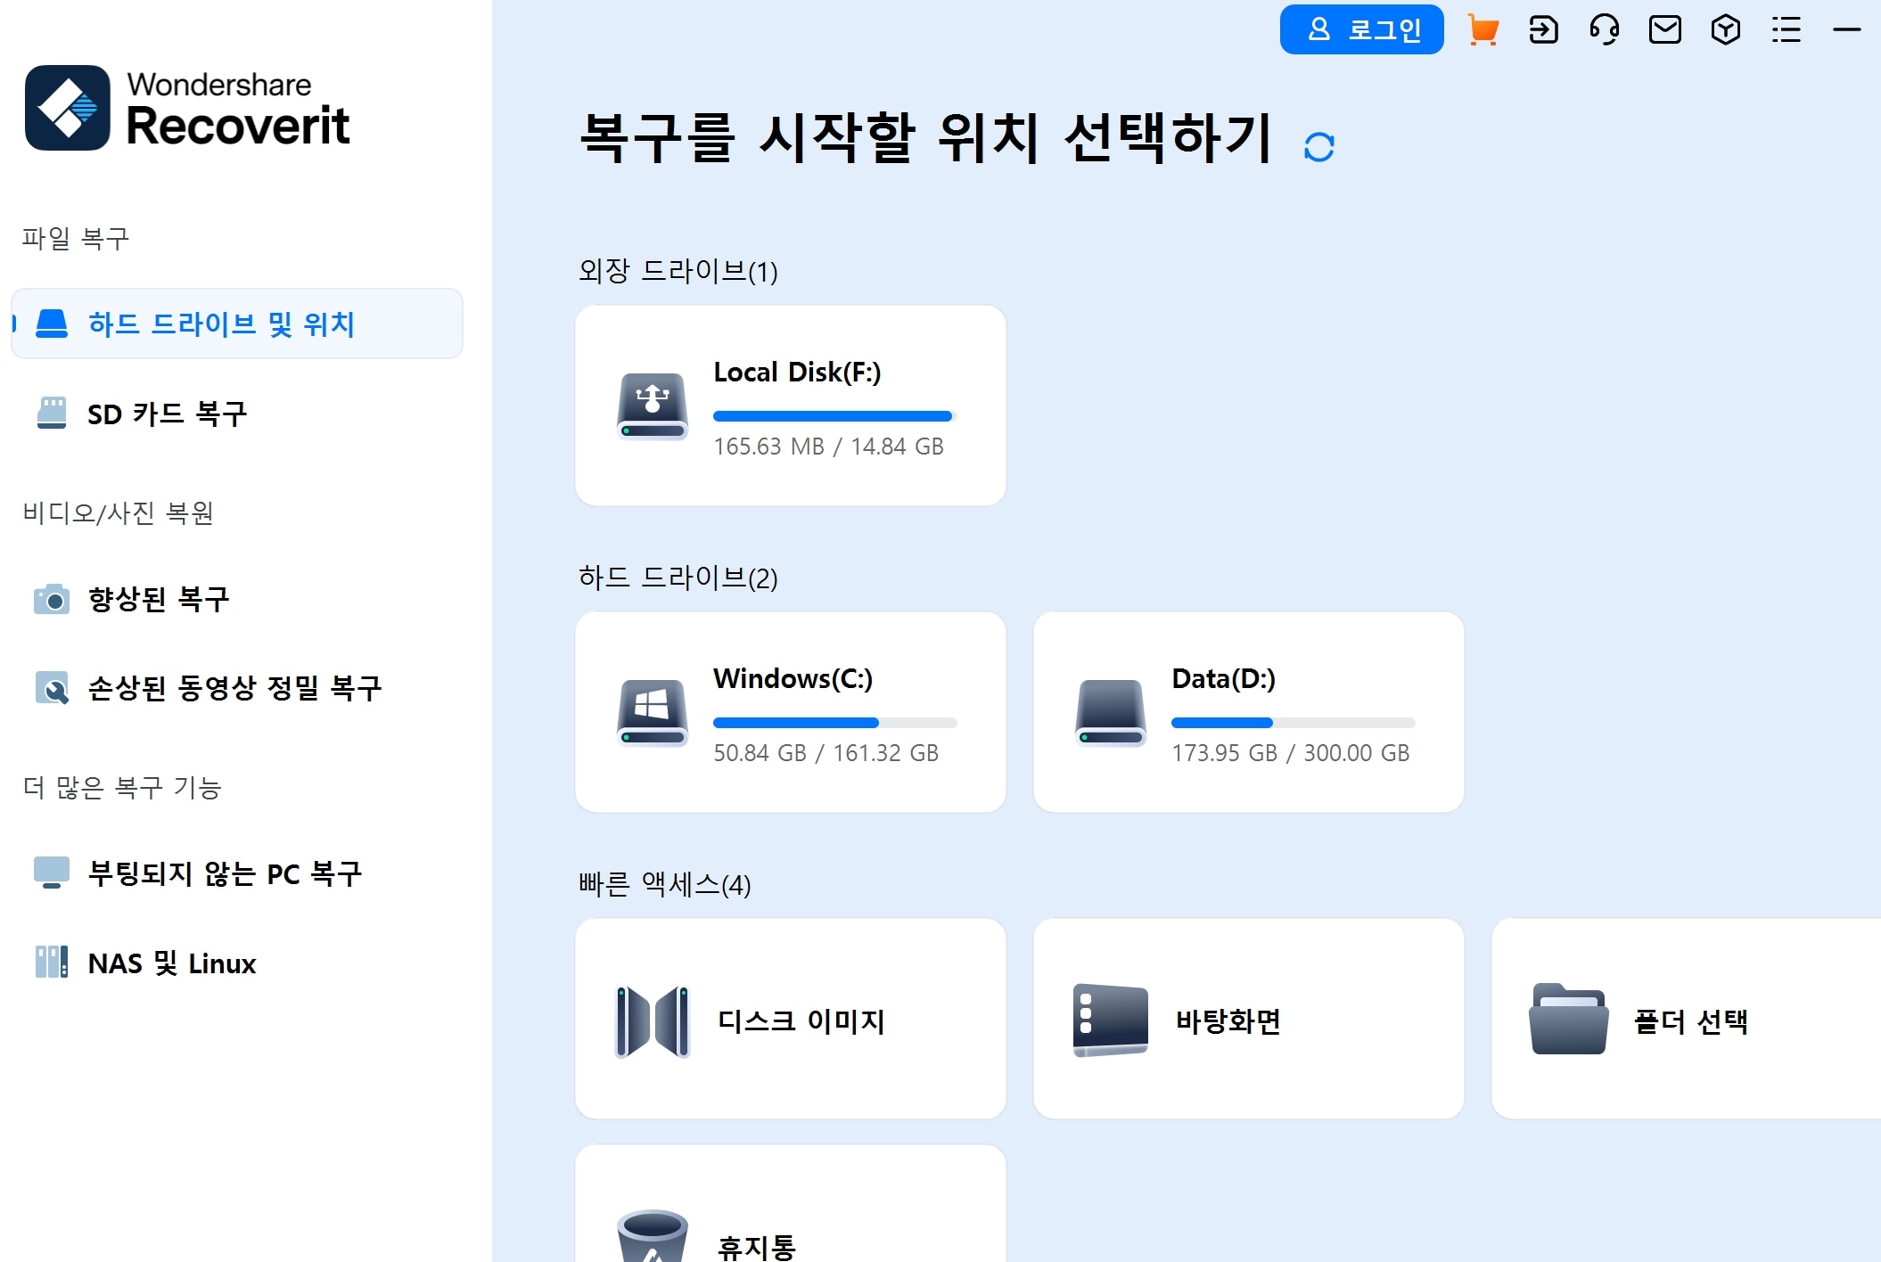
Task: Click the 165.63 MB / 14.84 GB text
Action: [x=828, y=447]
